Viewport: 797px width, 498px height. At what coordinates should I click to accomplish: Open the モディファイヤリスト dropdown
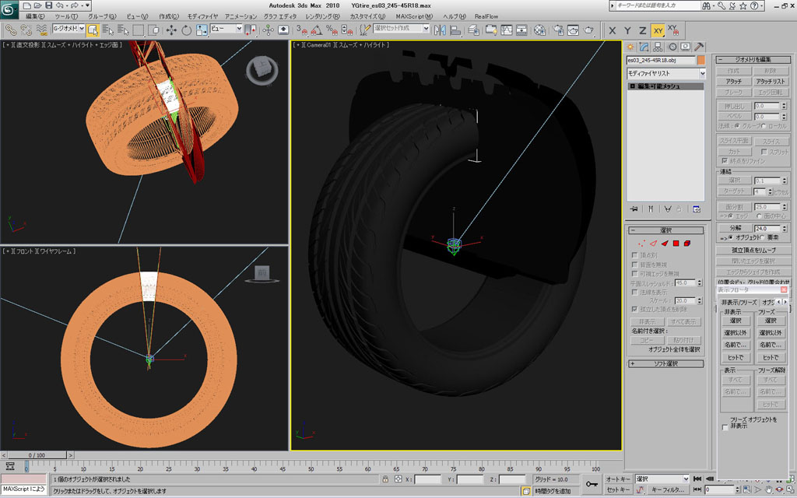[666, 73]
